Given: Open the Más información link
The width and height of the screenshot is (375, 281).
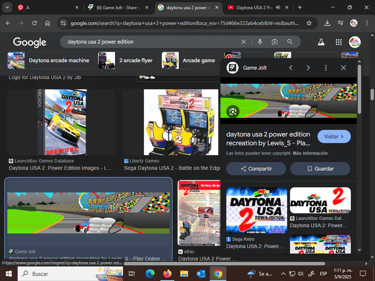Looking at the screenshot, I should pos(310,153).
